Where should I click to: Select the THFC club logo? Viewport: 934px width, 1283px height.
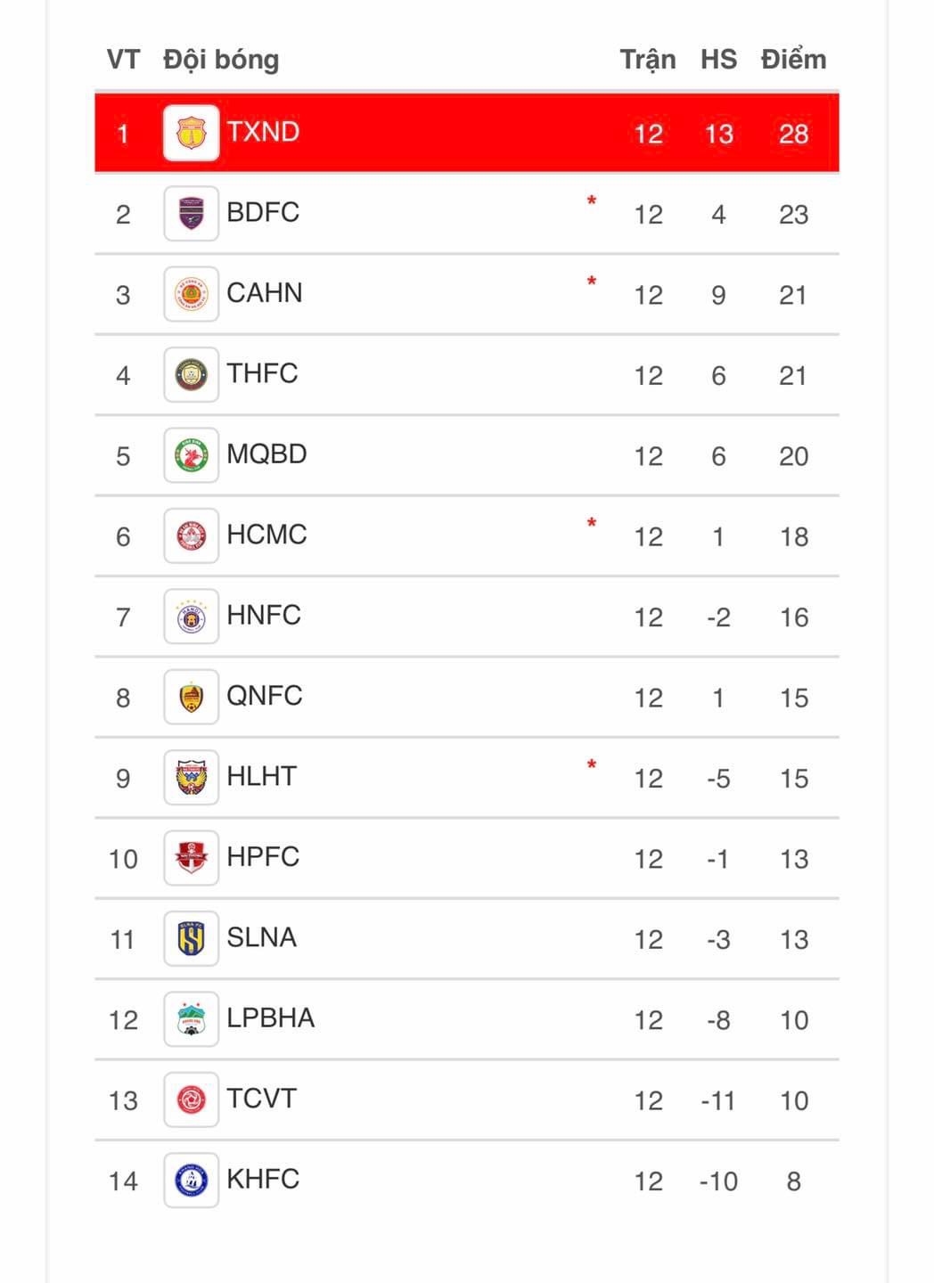(191, 375)
